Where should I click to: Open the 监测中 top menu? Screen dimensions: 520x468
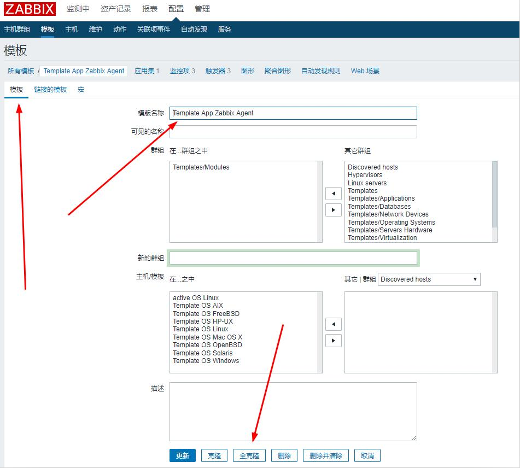pos(78,9)
